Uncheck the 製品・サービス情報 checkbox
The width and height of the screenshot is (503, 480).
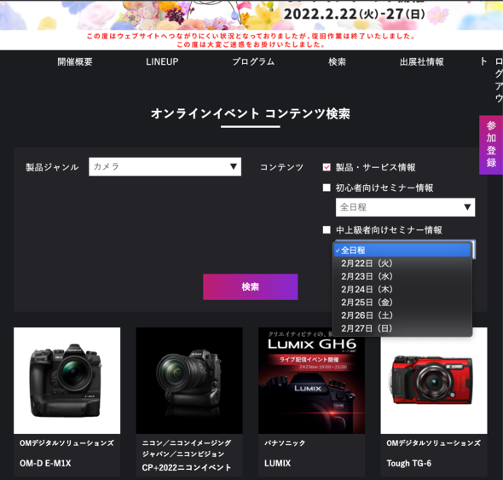tap(327, 167)
